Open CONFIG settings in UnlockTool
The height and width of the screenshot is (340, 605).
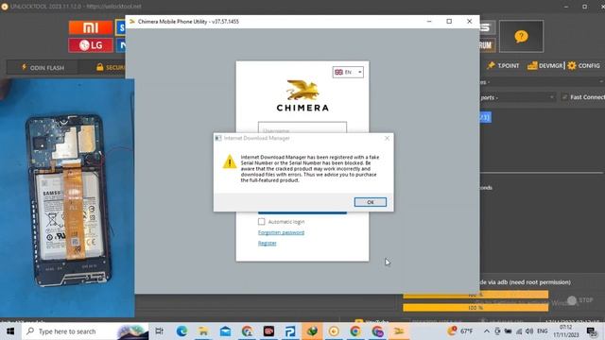(584, 65)
